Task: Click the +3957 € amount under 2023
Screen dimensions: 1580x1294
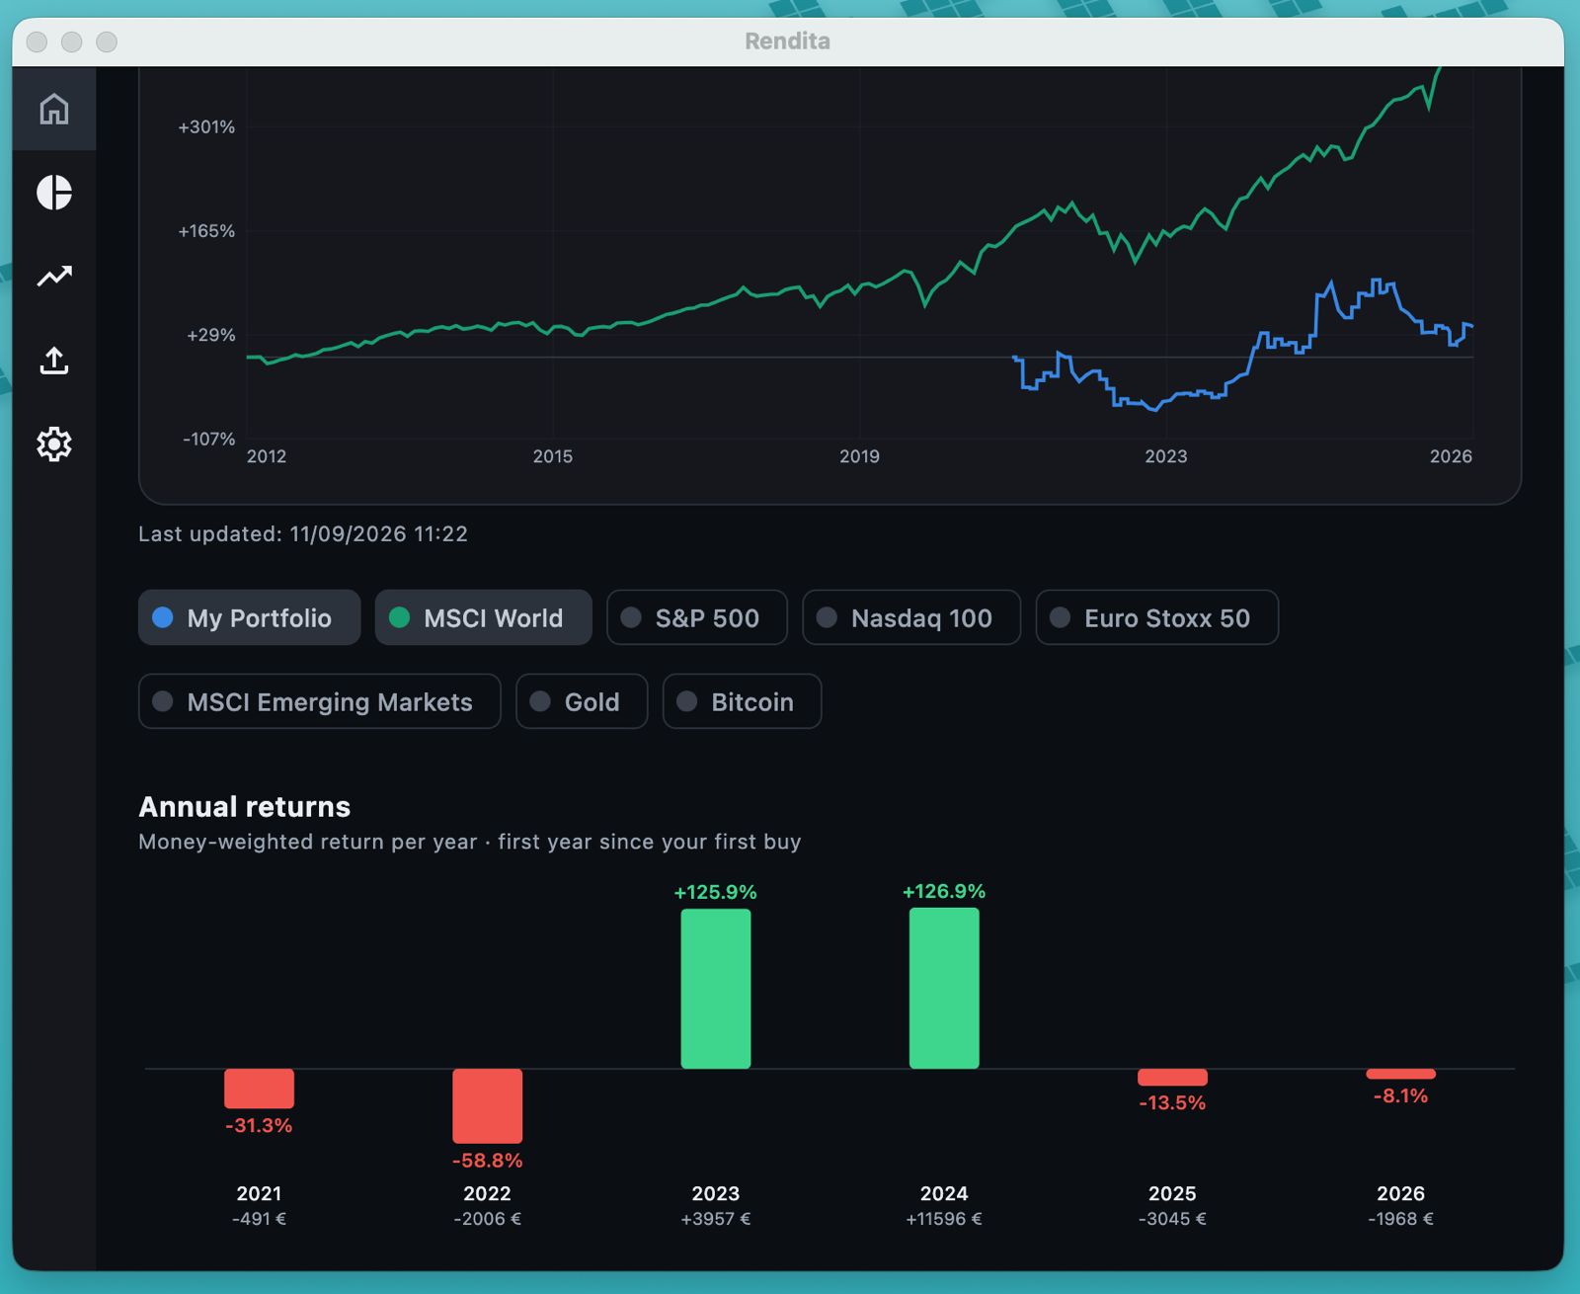Action: pos(716,1219)
